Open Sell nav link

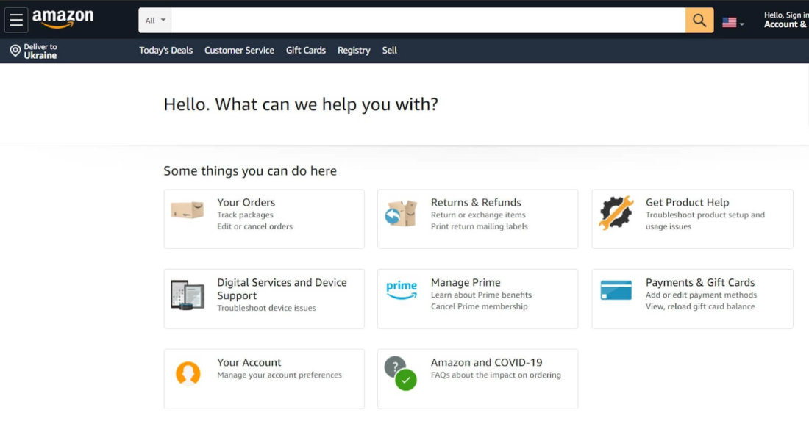[390, 51]
